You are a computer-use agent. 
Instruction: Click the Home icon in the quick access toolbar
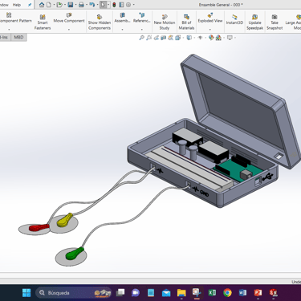[42, 5]
